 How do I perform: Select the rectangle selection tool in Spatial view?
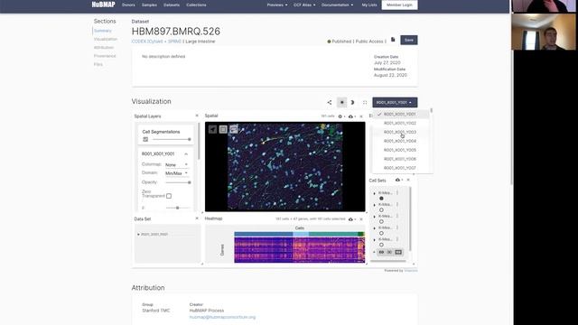click(x=223, y=129)
